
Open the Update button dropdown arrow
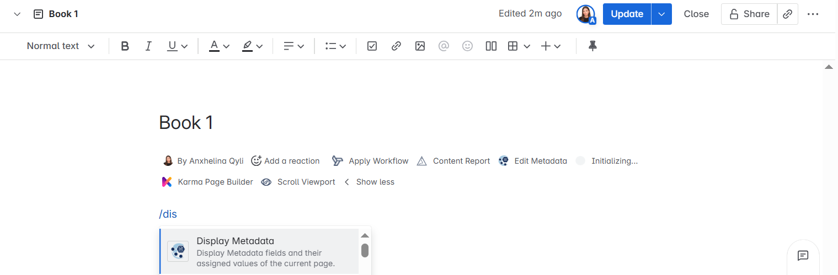tap(661, 14)
